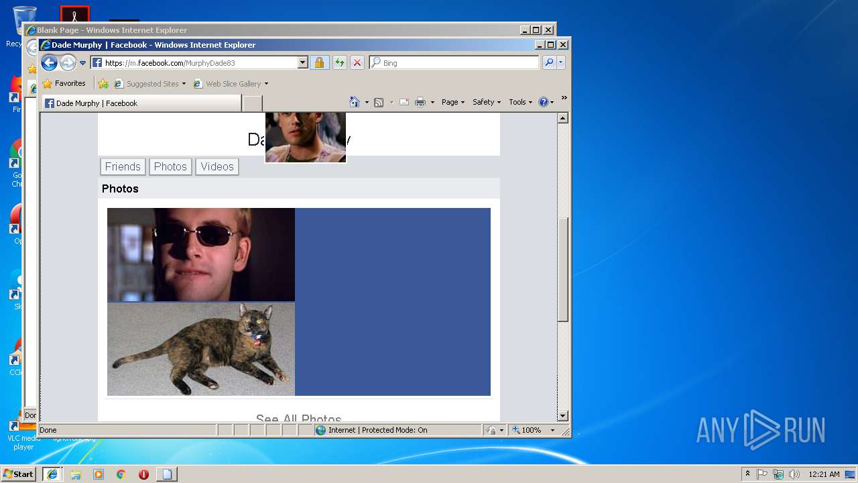Open the Friends tab on profile
The width and height of the screenshot is (858, 483).
[123, 166]
